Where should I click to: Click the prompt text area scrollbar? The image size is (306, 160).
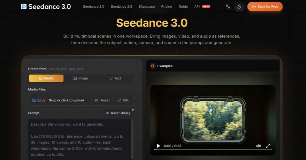(132, 139)
